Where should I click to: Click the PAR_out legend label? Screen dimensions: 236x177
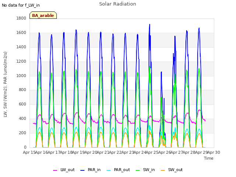pyautogui.click(x=122, y=170)
